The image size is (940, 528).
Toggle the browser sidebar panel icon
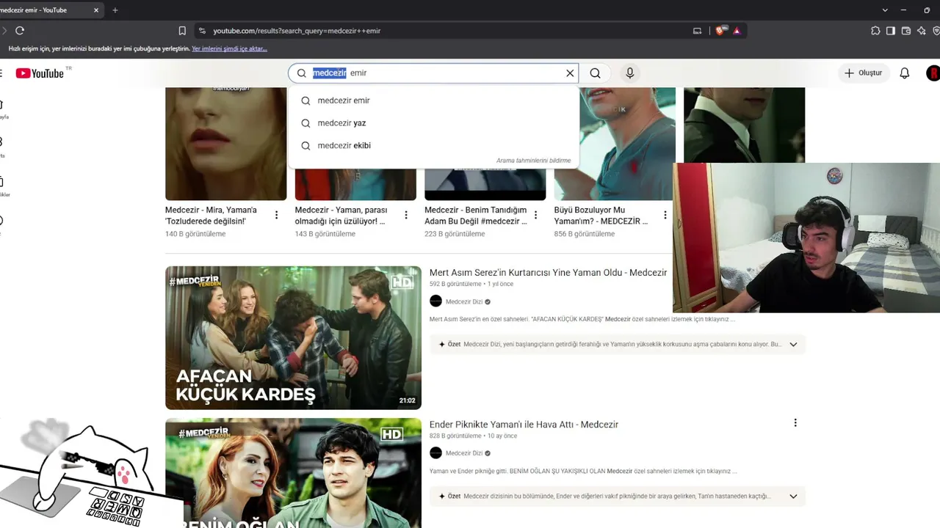(x=891, y=31)
